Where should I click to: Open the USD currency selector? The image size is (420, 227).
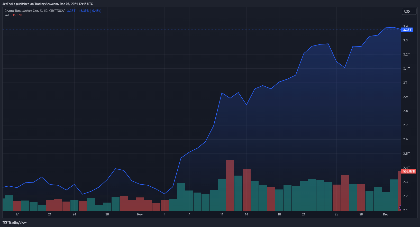click(x=409, y=11)
